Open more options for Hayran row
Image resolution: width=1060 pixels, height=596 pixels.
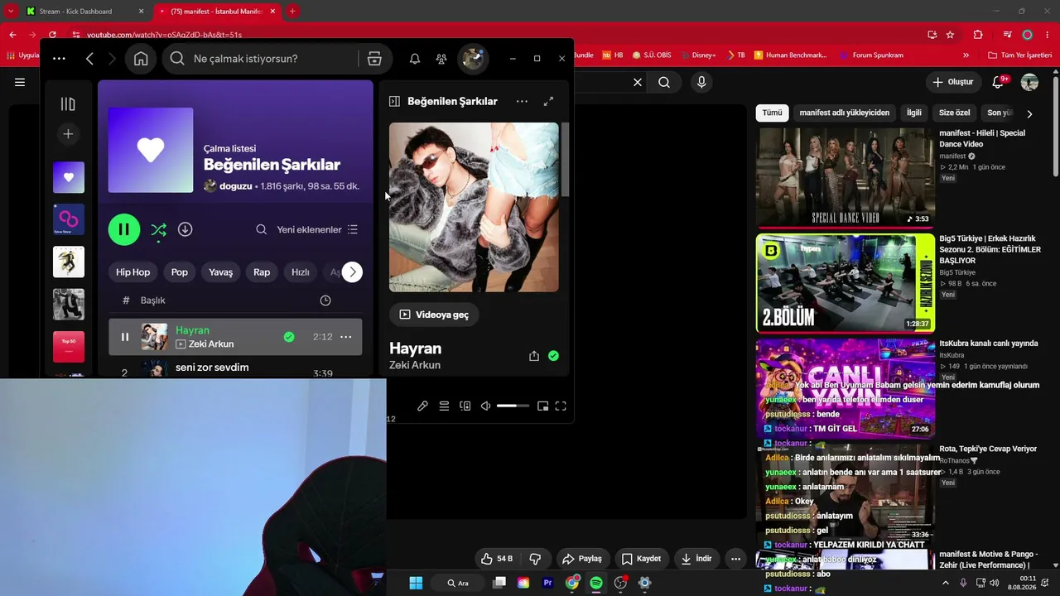tap(346, 337)
